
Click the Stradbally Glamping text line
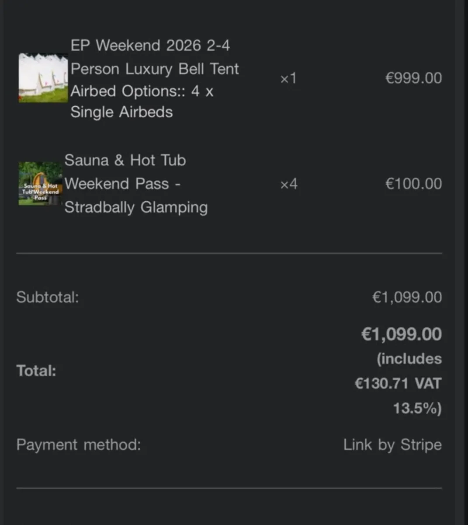[136, 207]
